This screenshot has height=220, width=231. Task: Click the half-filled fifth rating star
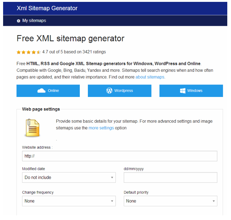(x=39, y=52)
